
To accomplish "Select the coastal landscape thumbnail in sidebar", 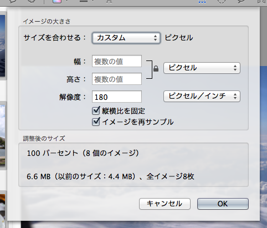I will pyautogui.click(x=2, y=135).
